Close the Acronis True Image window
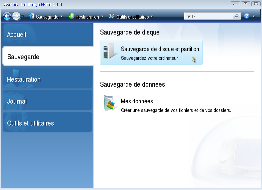This screenshot has width=262, height=190. point(256,4)
